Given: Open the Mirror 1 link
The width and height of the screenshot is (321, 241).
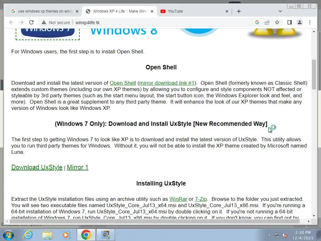Looking at the screenshot, I should [x=78, y=167].
